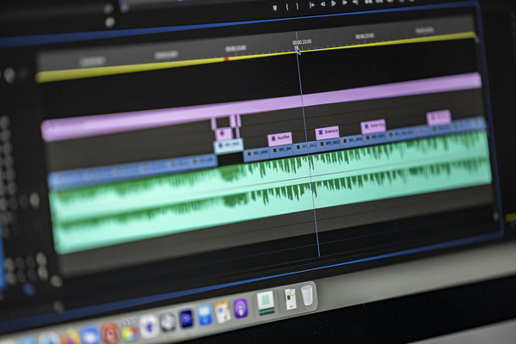Select the small pink clip above the light blue clip
Viewport: 516px width, 344px height.
click(223, 133)
